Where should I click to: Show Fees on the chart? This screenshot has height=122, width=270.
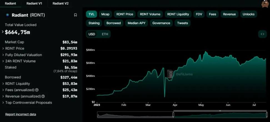212,14
